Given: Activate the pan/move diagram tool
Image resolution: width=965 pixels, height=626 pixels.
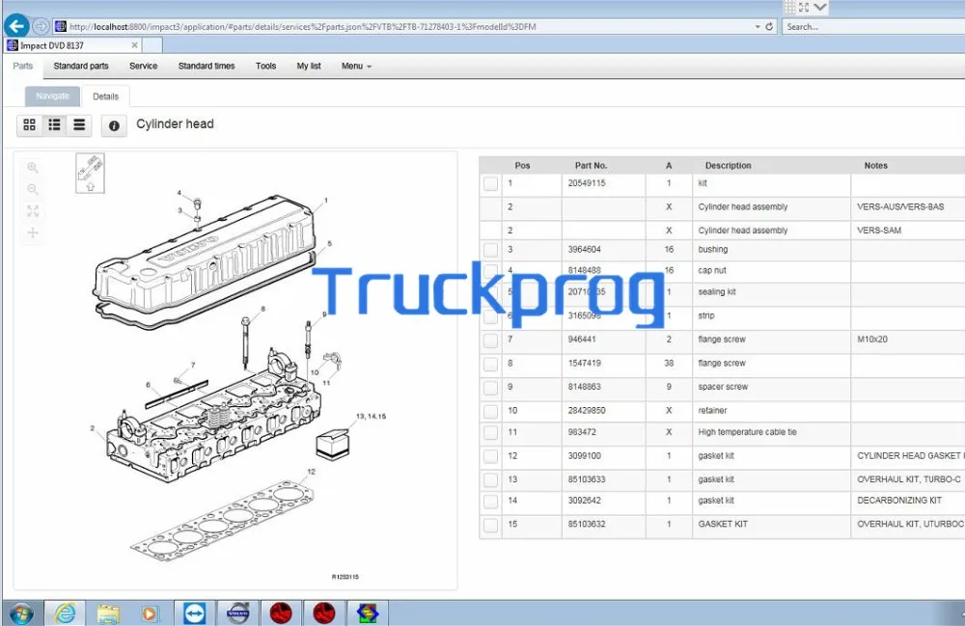Looking at the screenshot, I should pyautogui.click(x=33, y=232).
